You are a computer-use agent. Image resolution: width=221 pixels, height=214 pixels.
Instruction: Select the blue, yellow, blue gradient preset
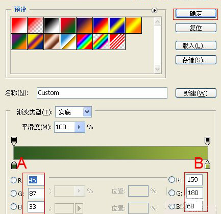coord(117,25)
